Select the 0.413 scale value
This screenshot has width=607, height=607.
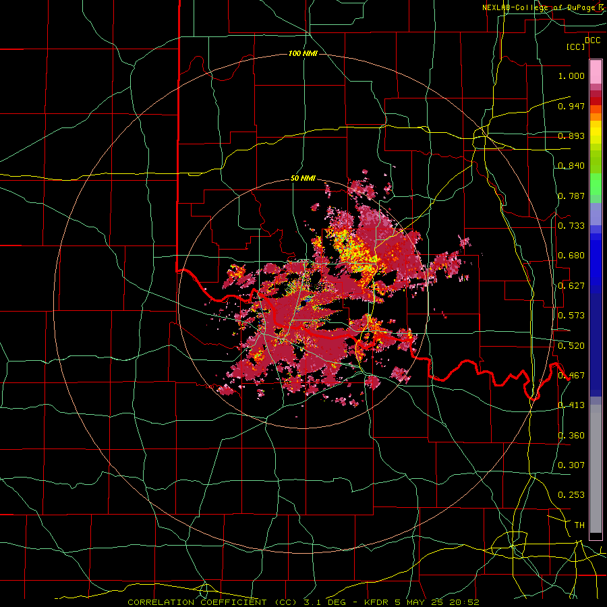click(571, 405)
